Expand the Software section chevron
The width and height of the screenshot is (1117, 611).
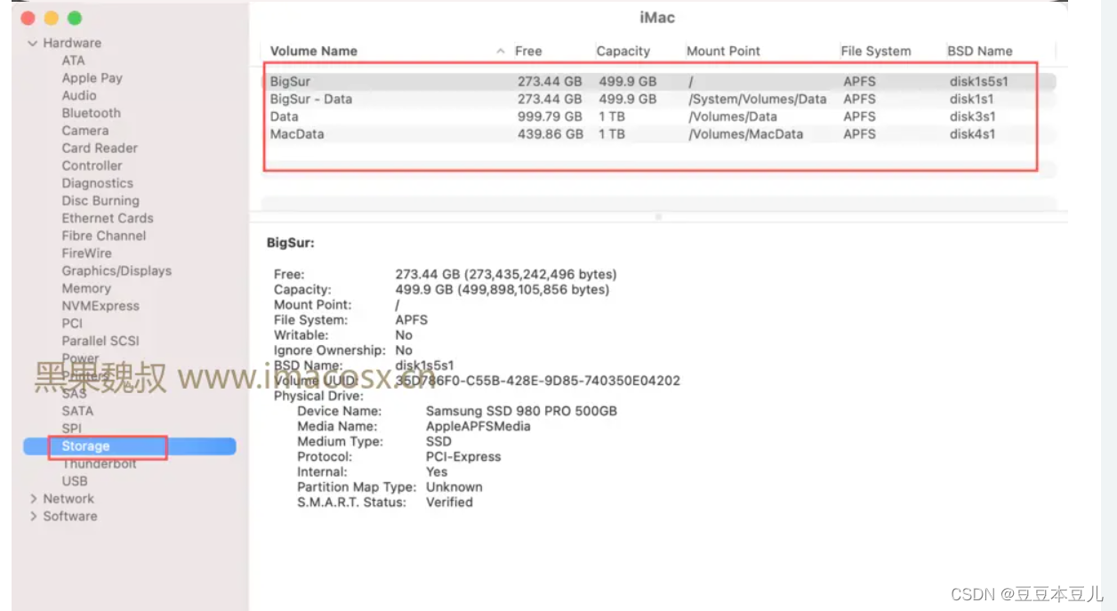pyautogui.click(x=33, y=516)
